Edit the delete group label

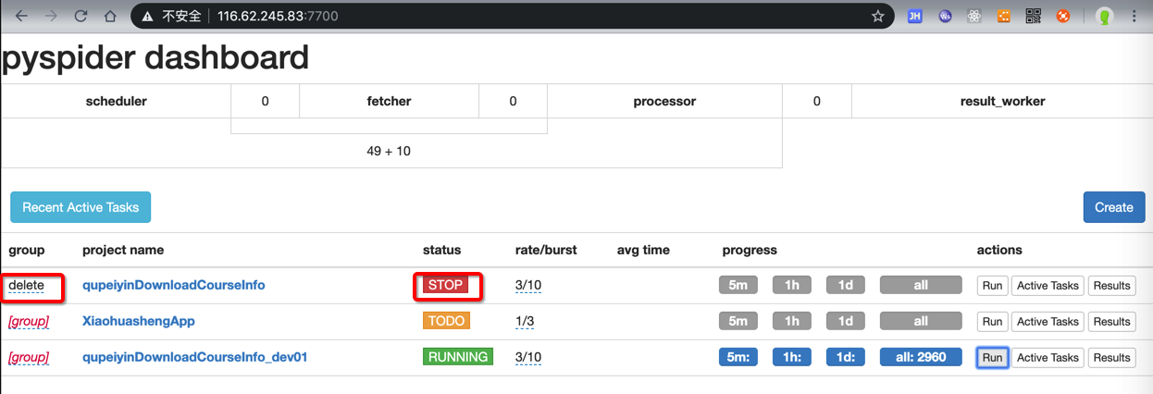(26, 286)
